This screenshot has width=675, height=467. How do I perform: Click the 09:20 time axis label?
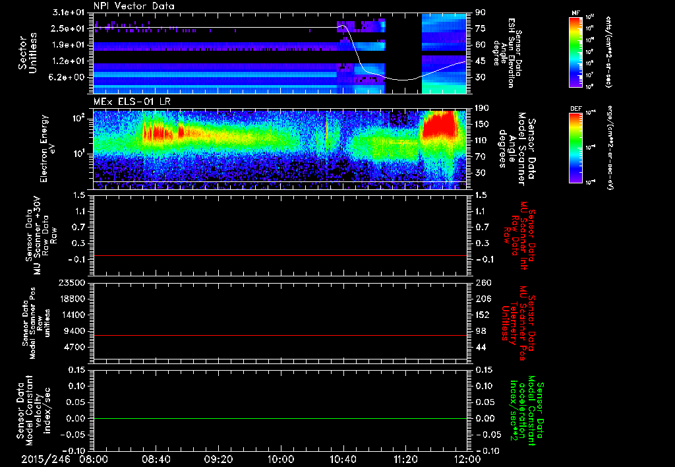(x=219, y=459)
